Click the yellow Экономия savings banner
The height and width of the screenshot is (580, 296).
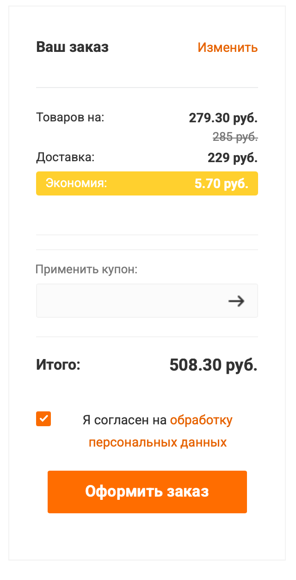(147, 183)
